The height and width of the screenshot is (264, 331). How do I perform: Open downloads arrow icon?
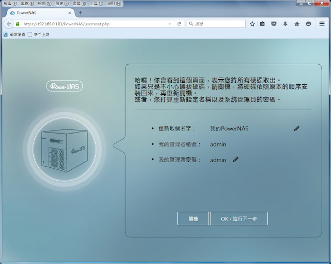click(285, 24)
